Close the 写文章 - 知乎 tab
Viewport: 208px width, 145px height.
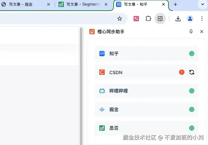[x=163, y=5]
